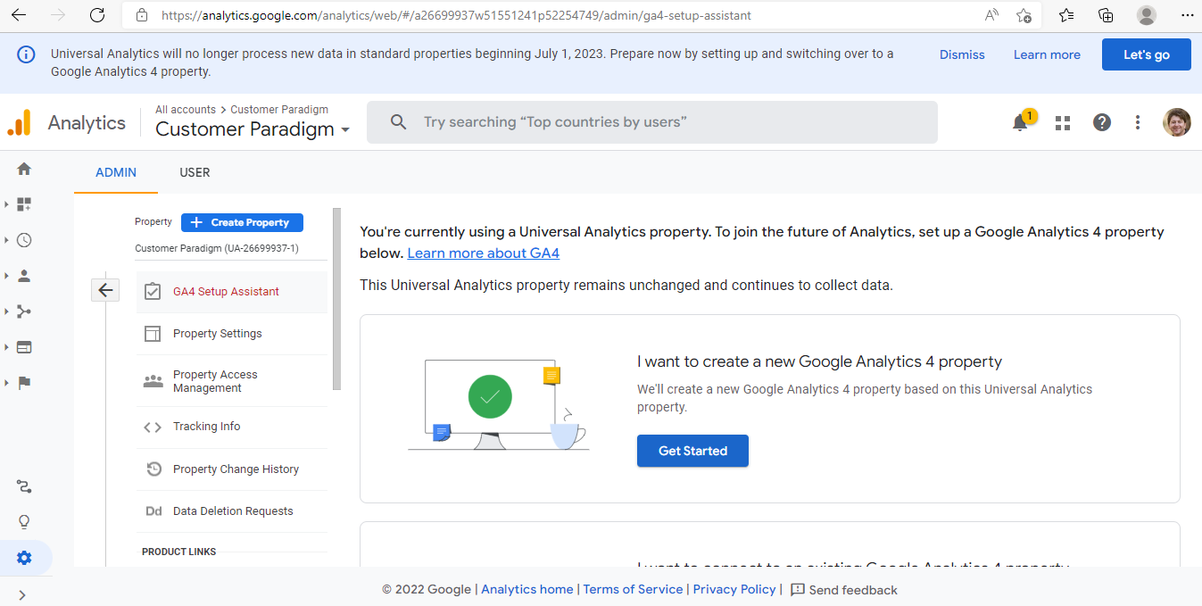Image resolution: width=1202 pixels, height=606 pixels.
Task: Click the property column vertical scrollbar
Action: coord(336,299)
